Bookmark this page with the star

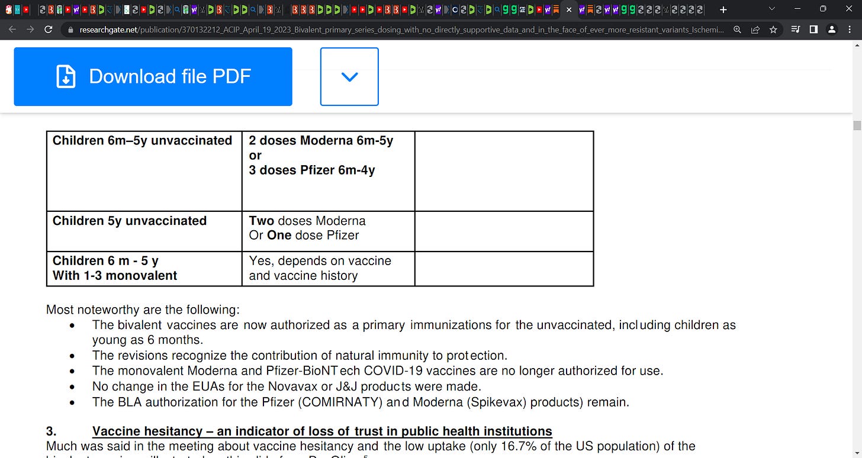click(773, 30)
